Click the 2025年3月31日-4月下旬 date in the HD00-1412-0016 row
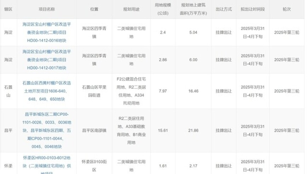Image resolution: width=308 pixels, height=174 pixels. [253, 33]
